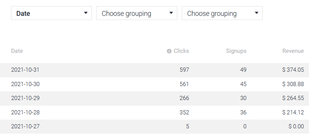
Task: Click the $ 374.05 revenue value
Action: point(293,70)
